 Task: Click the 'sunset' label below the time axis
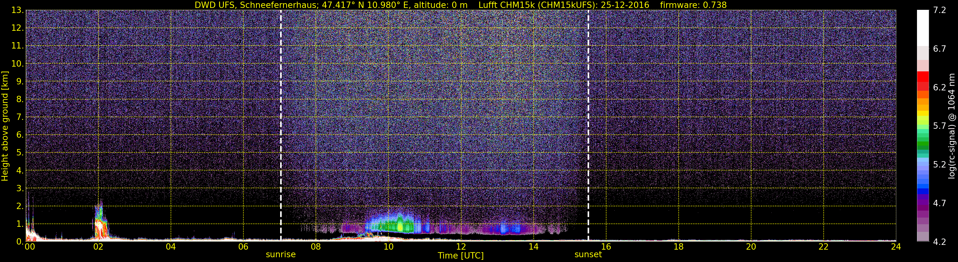click(x=588, y=255)
